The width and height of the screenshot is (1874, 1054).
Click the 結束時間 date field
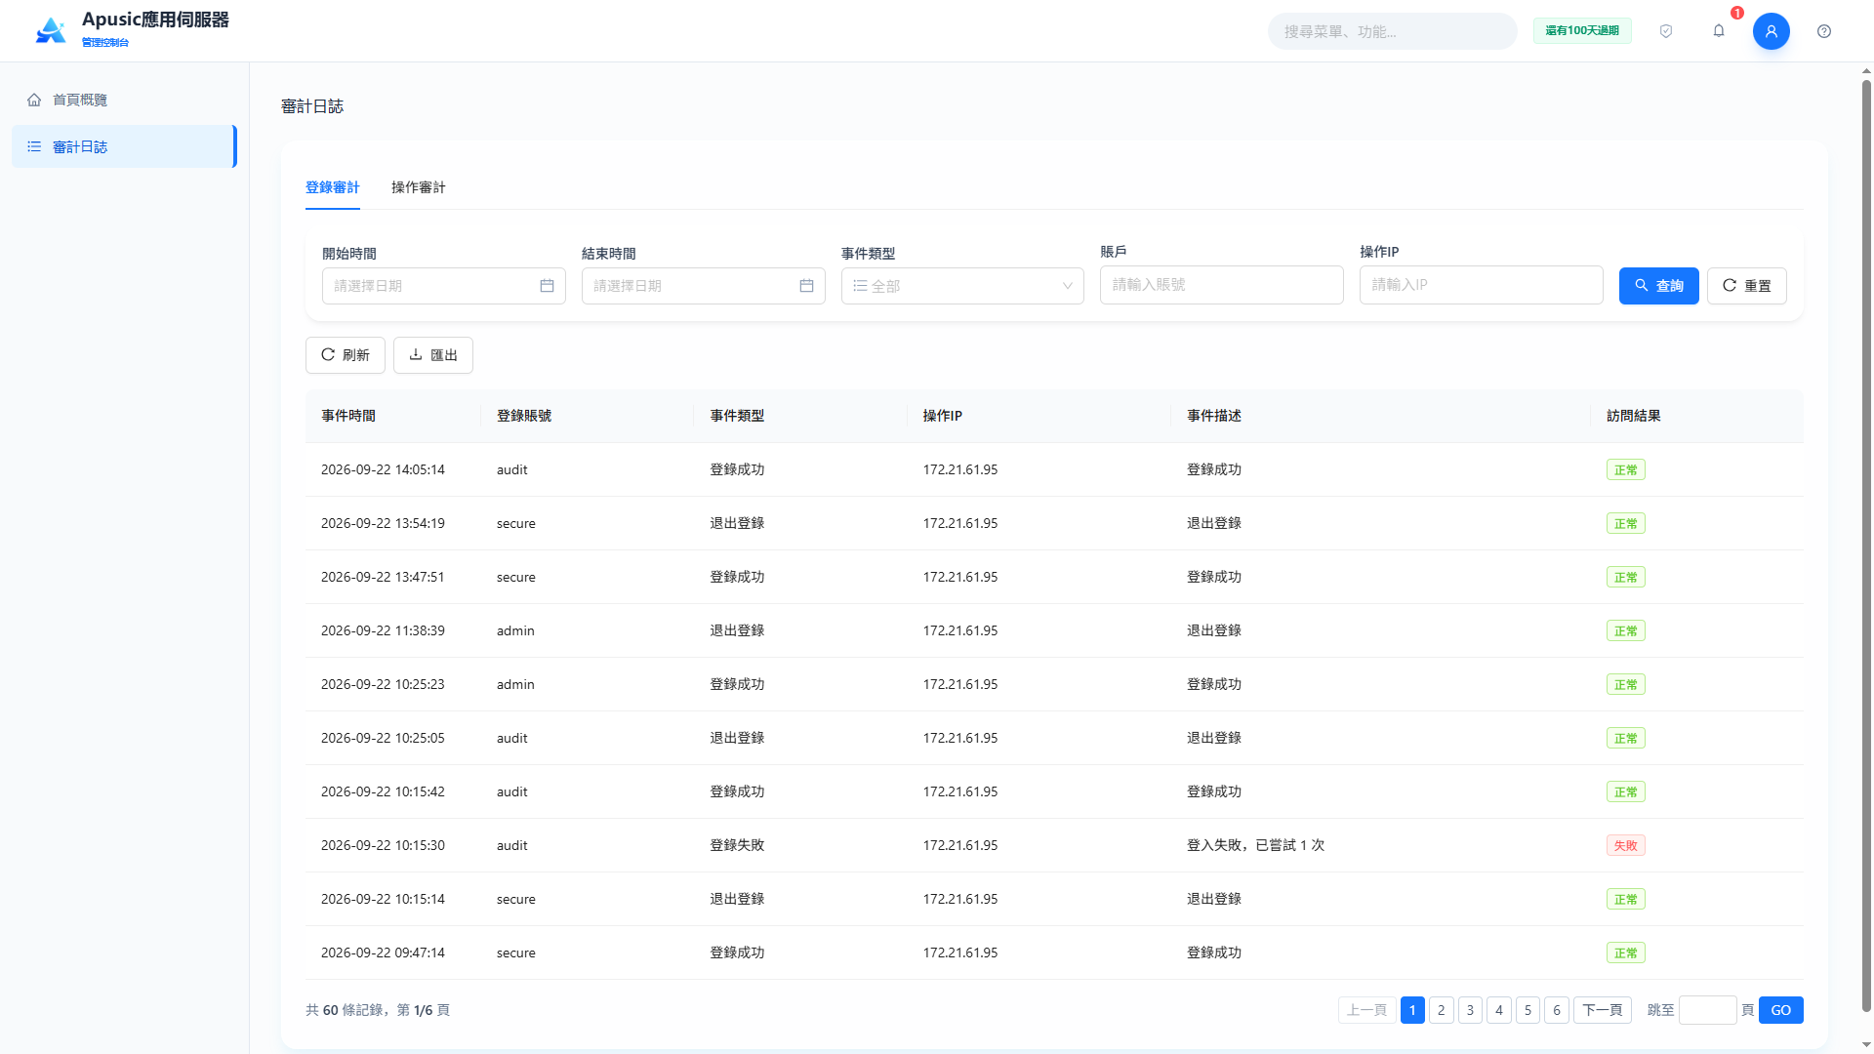(x=703, y=286)
